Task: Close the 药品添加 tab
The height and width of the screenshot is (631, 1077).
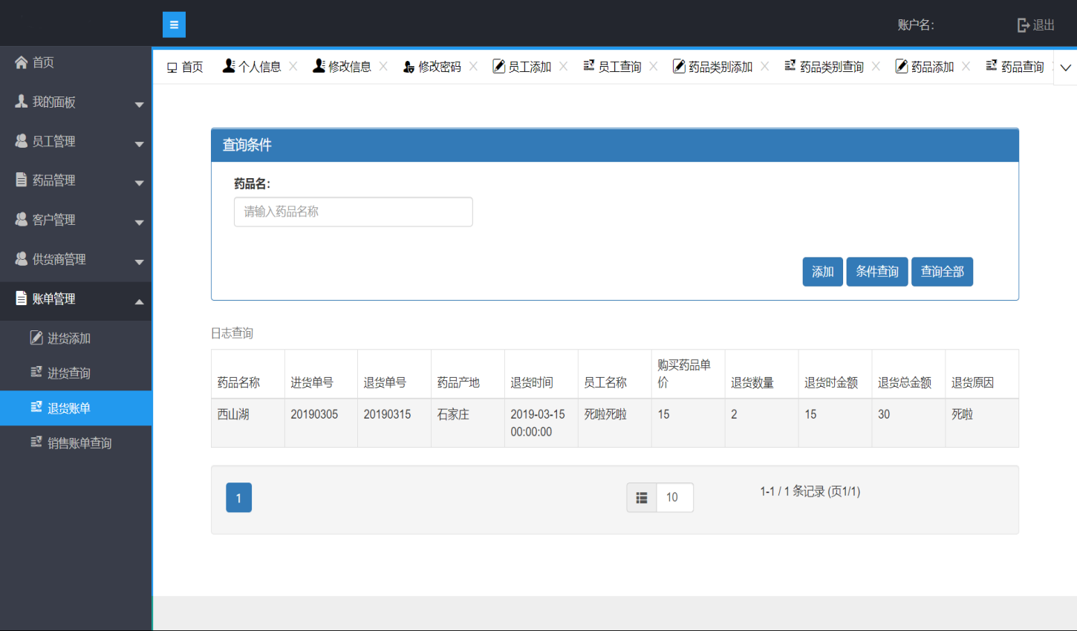Action: (x=966, y=66)
